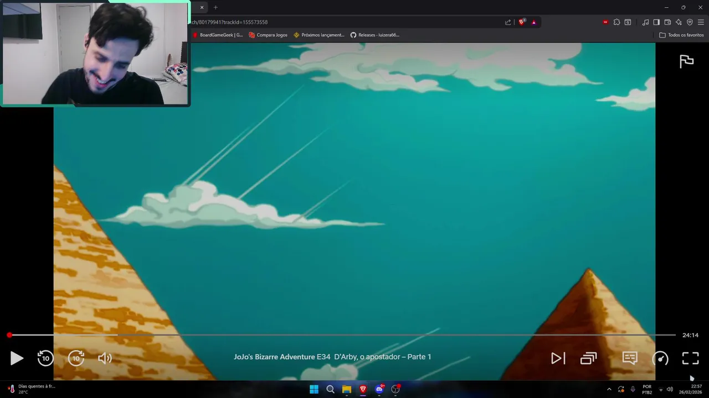Open the music playlist note icon
Viewport: 709px width, 398px height.
[645, 22]
